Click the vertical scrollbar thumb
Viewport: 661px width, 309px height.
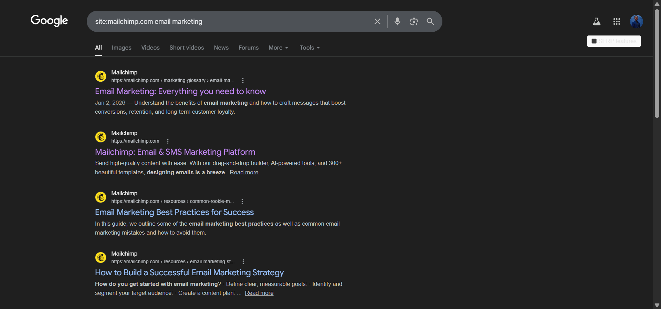click(x=657, y=63)
